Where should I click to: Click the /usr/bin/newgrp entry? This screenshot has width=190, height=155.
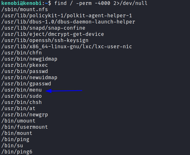click(25, 115)
